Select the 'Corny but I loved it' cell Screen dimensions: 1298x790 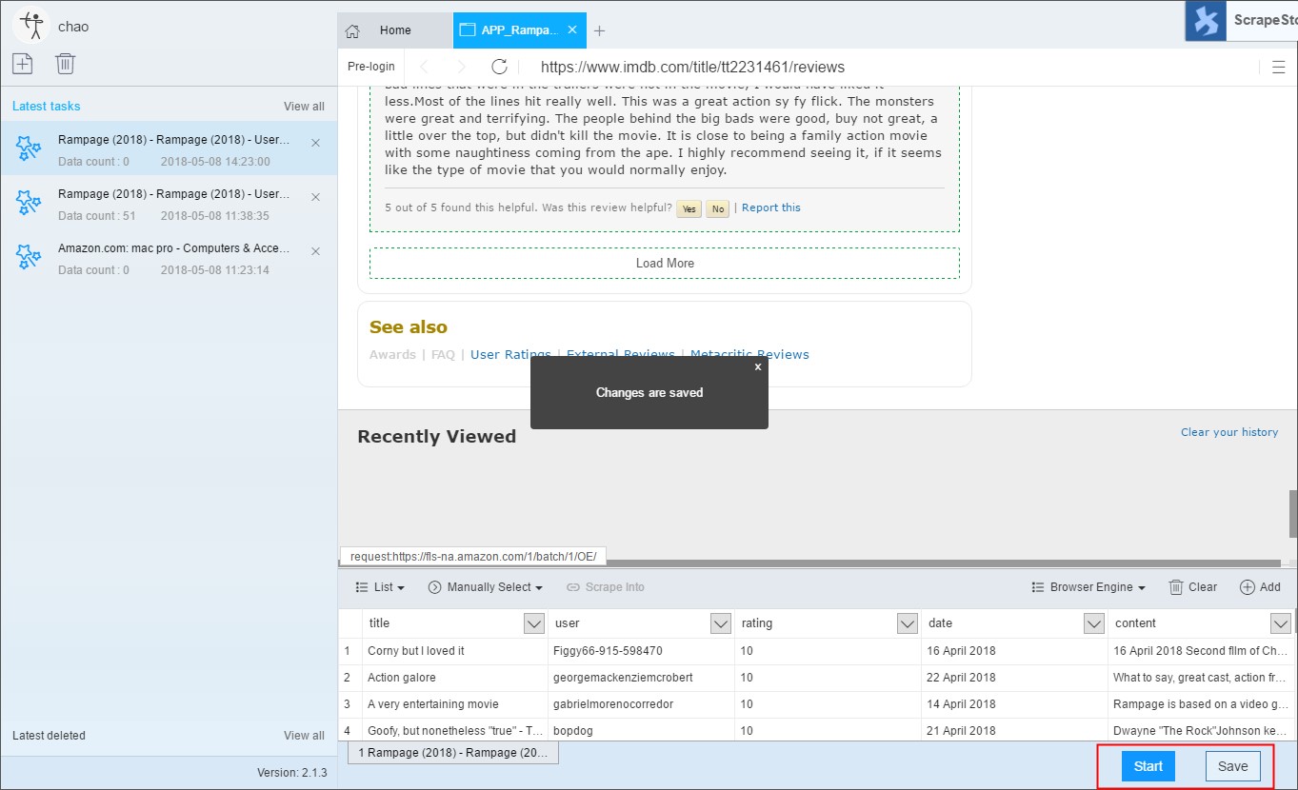tap(455, 651)
